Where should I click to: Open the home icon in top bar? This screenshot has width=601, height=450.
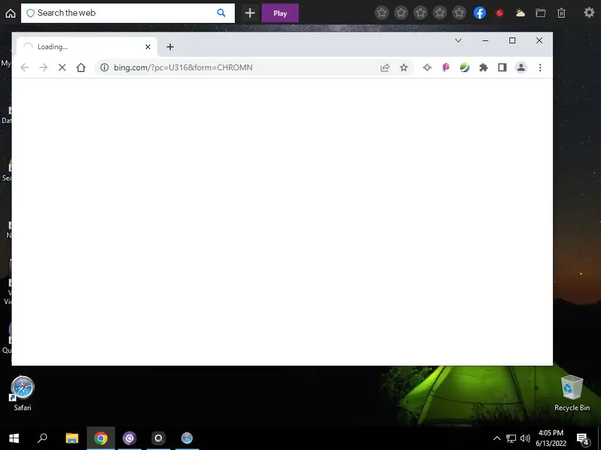pyautogui.click(x=11, y=13)
